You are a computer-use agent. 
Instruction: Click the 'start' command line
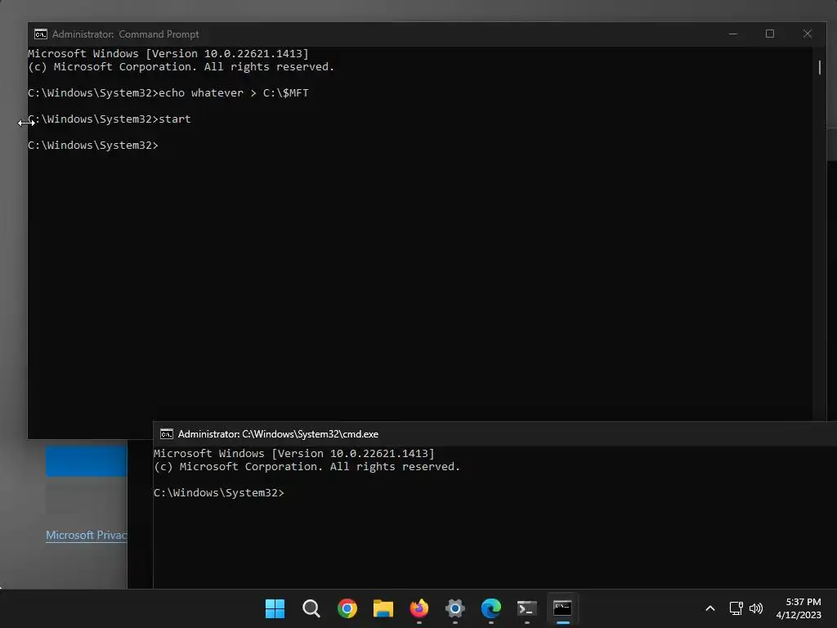(110, 119)
